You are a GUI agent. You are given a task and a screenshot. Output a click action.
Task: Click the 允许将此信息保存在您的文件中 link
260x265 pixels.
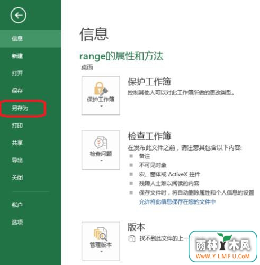[x=177, y=202]
